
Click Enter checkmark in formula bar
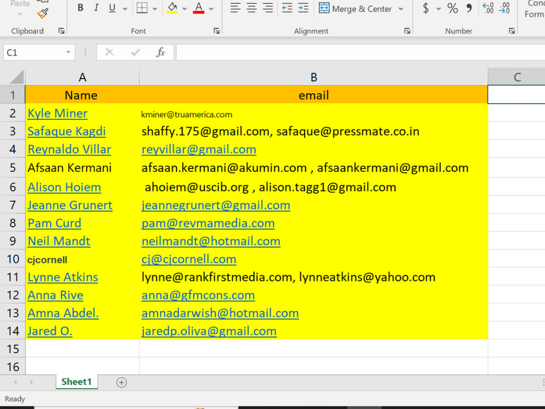[135, 52]
